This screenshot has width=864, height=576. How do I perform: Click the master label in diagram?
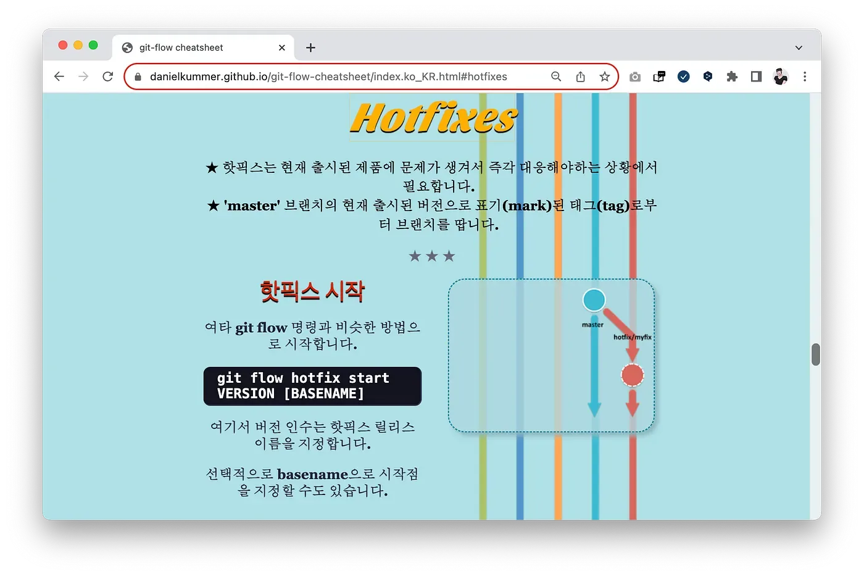[592, 325]
